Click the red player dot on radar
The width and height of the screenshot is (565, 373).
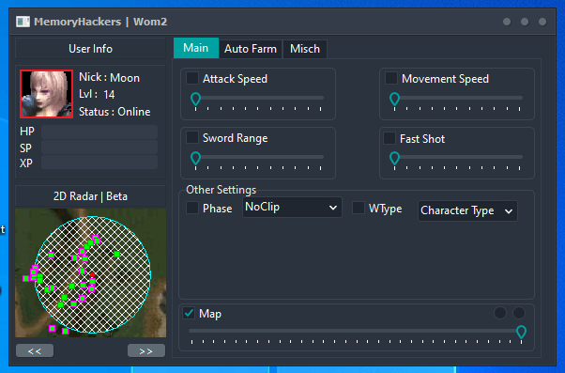92,275
